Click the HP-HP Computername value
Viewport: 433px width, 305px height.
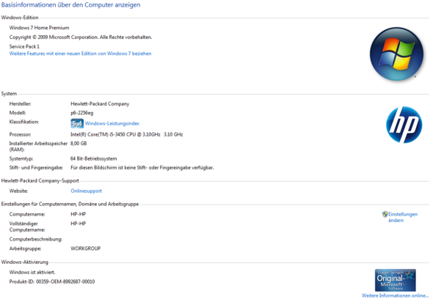(79, 214)
